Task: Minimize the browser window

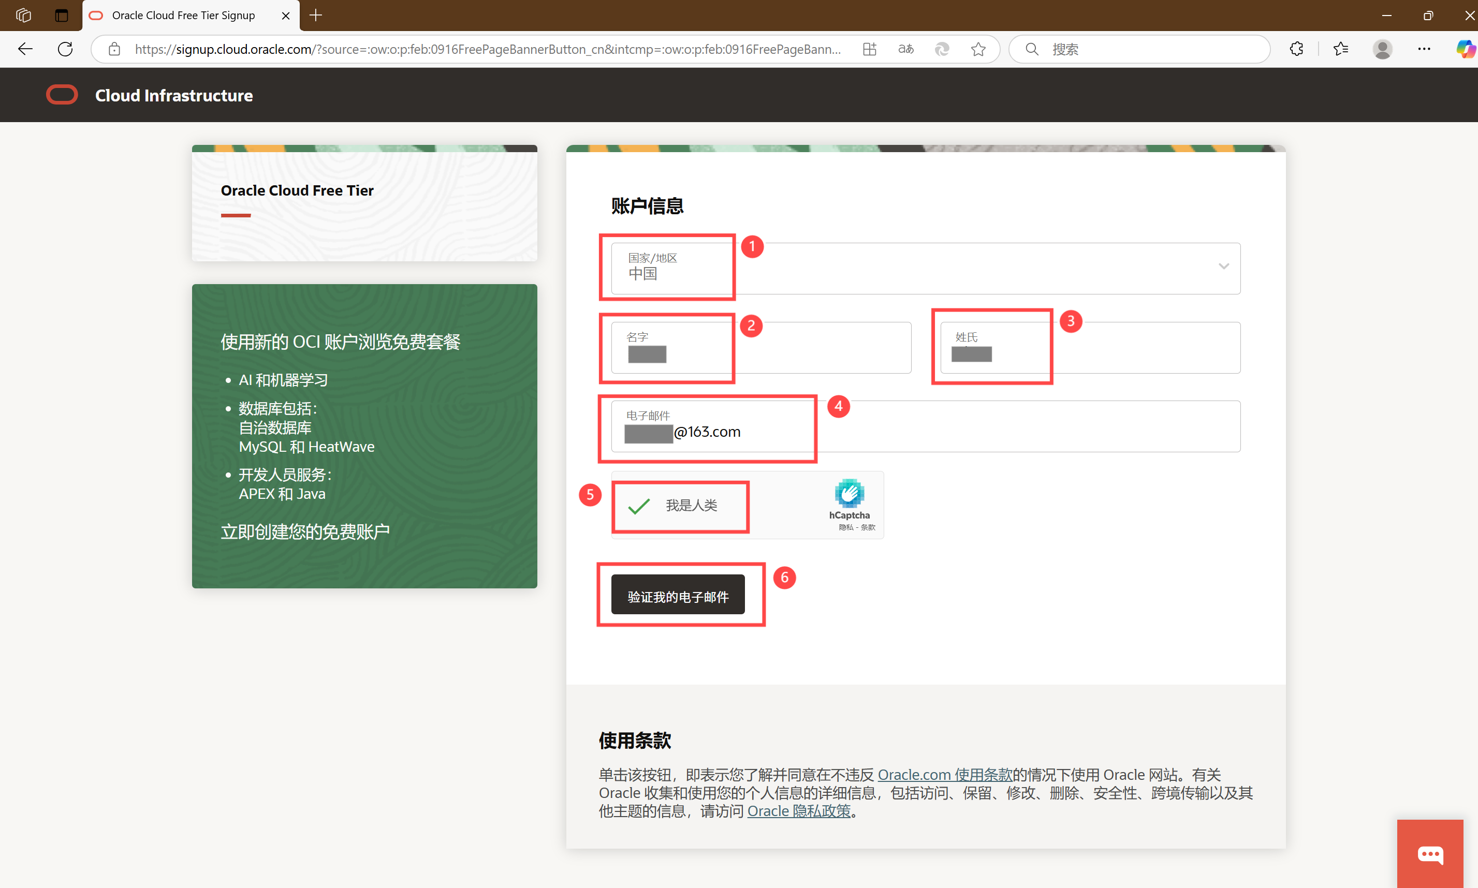Action: [x=1386, y=16]
